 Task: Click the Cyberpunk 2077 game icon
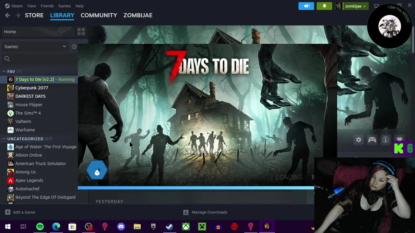[x=11, y=88]
